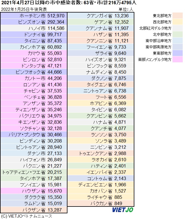Click the 東南部地方 legend color swatch

(x=177, y=53)
